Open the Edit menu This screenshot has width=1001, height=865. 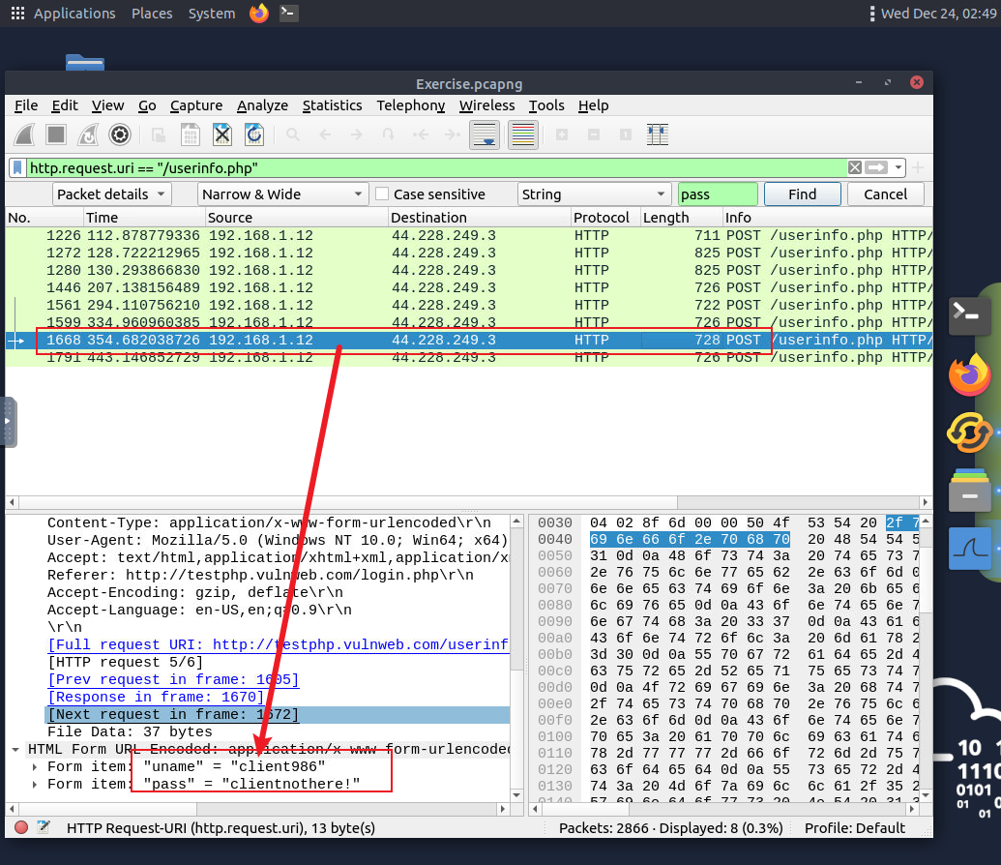(x=65, y=105)
